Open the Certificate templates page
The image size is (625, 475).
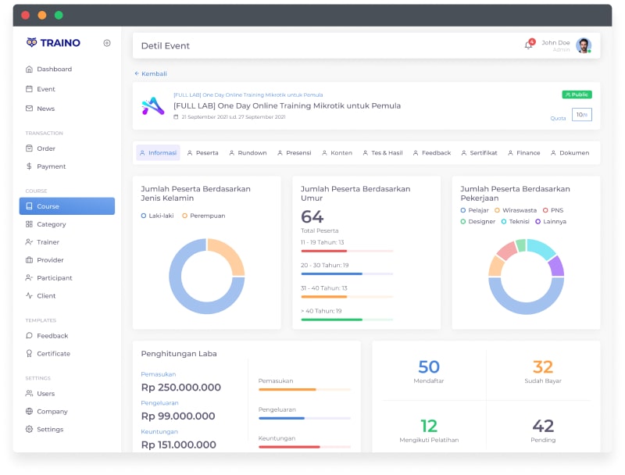point(53,354)
